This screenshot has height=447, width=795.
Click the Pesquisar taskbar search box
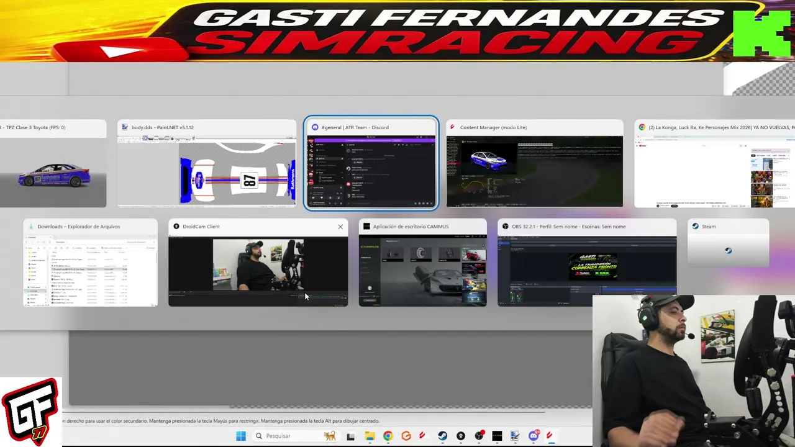(x=295, y=436)
